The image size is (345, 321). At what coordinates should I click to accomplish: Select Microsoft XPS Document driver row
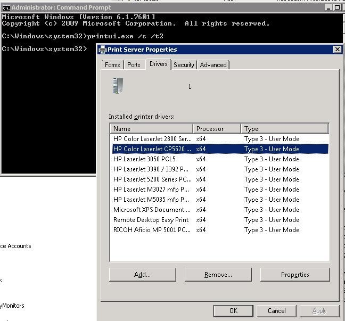(x=220, y=210)
